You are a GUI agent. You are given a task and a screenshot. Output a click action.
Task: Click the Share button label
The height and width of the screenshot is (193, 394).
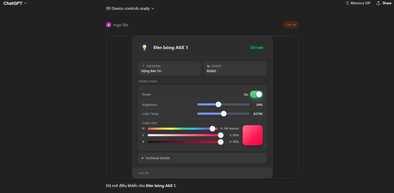pyautogui.click(x=387, y=3)
